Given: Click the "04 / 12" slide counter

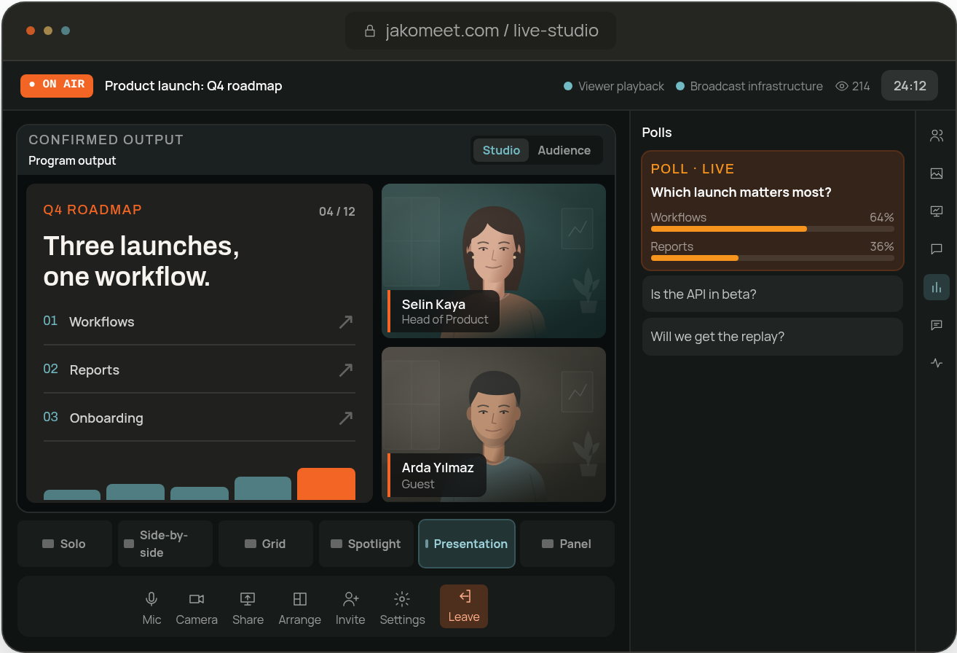Looking at the screenshot, I should tap(337, 211).
